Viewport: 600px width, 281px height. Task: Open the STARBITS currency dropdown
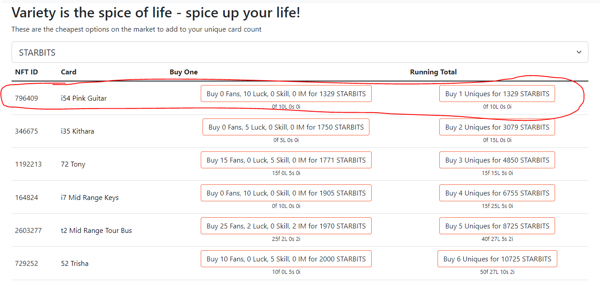(300, 52)
